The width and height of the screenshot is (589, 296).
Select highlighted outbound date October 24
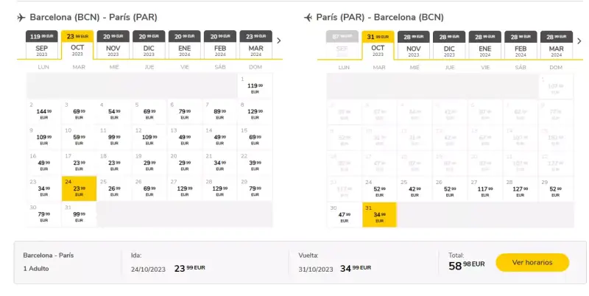coord(79,188)
